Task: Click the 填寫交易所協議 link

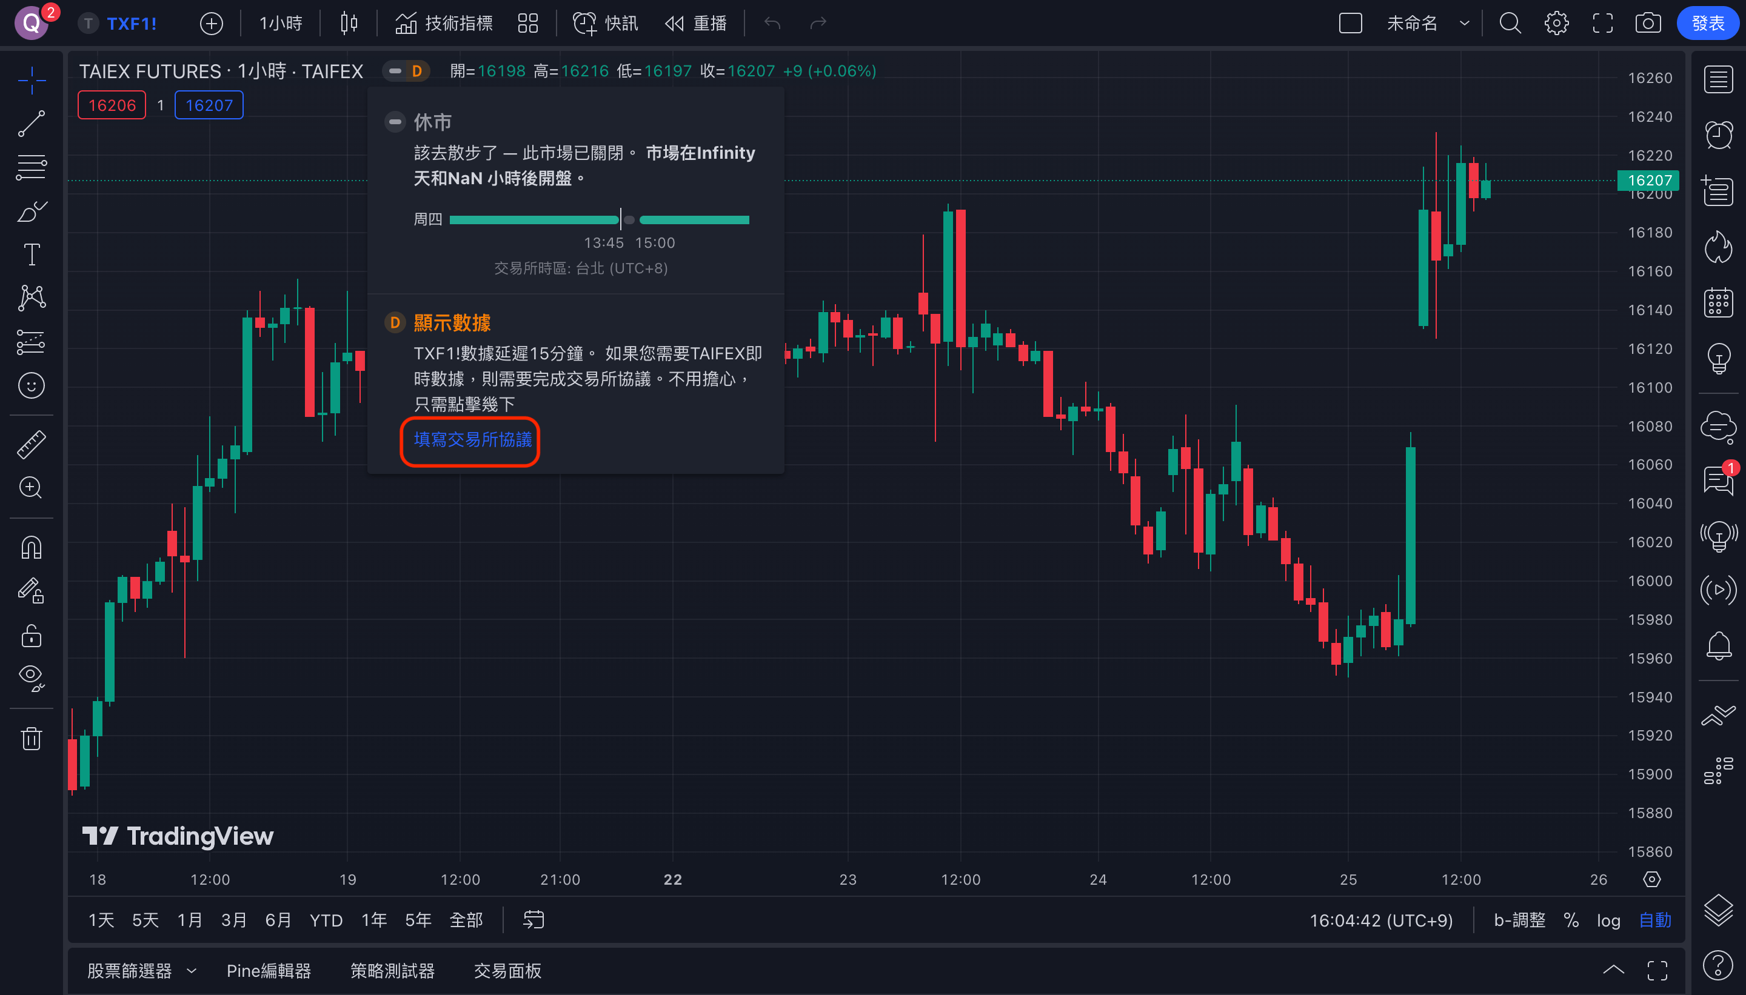Action: pos(472,440)
